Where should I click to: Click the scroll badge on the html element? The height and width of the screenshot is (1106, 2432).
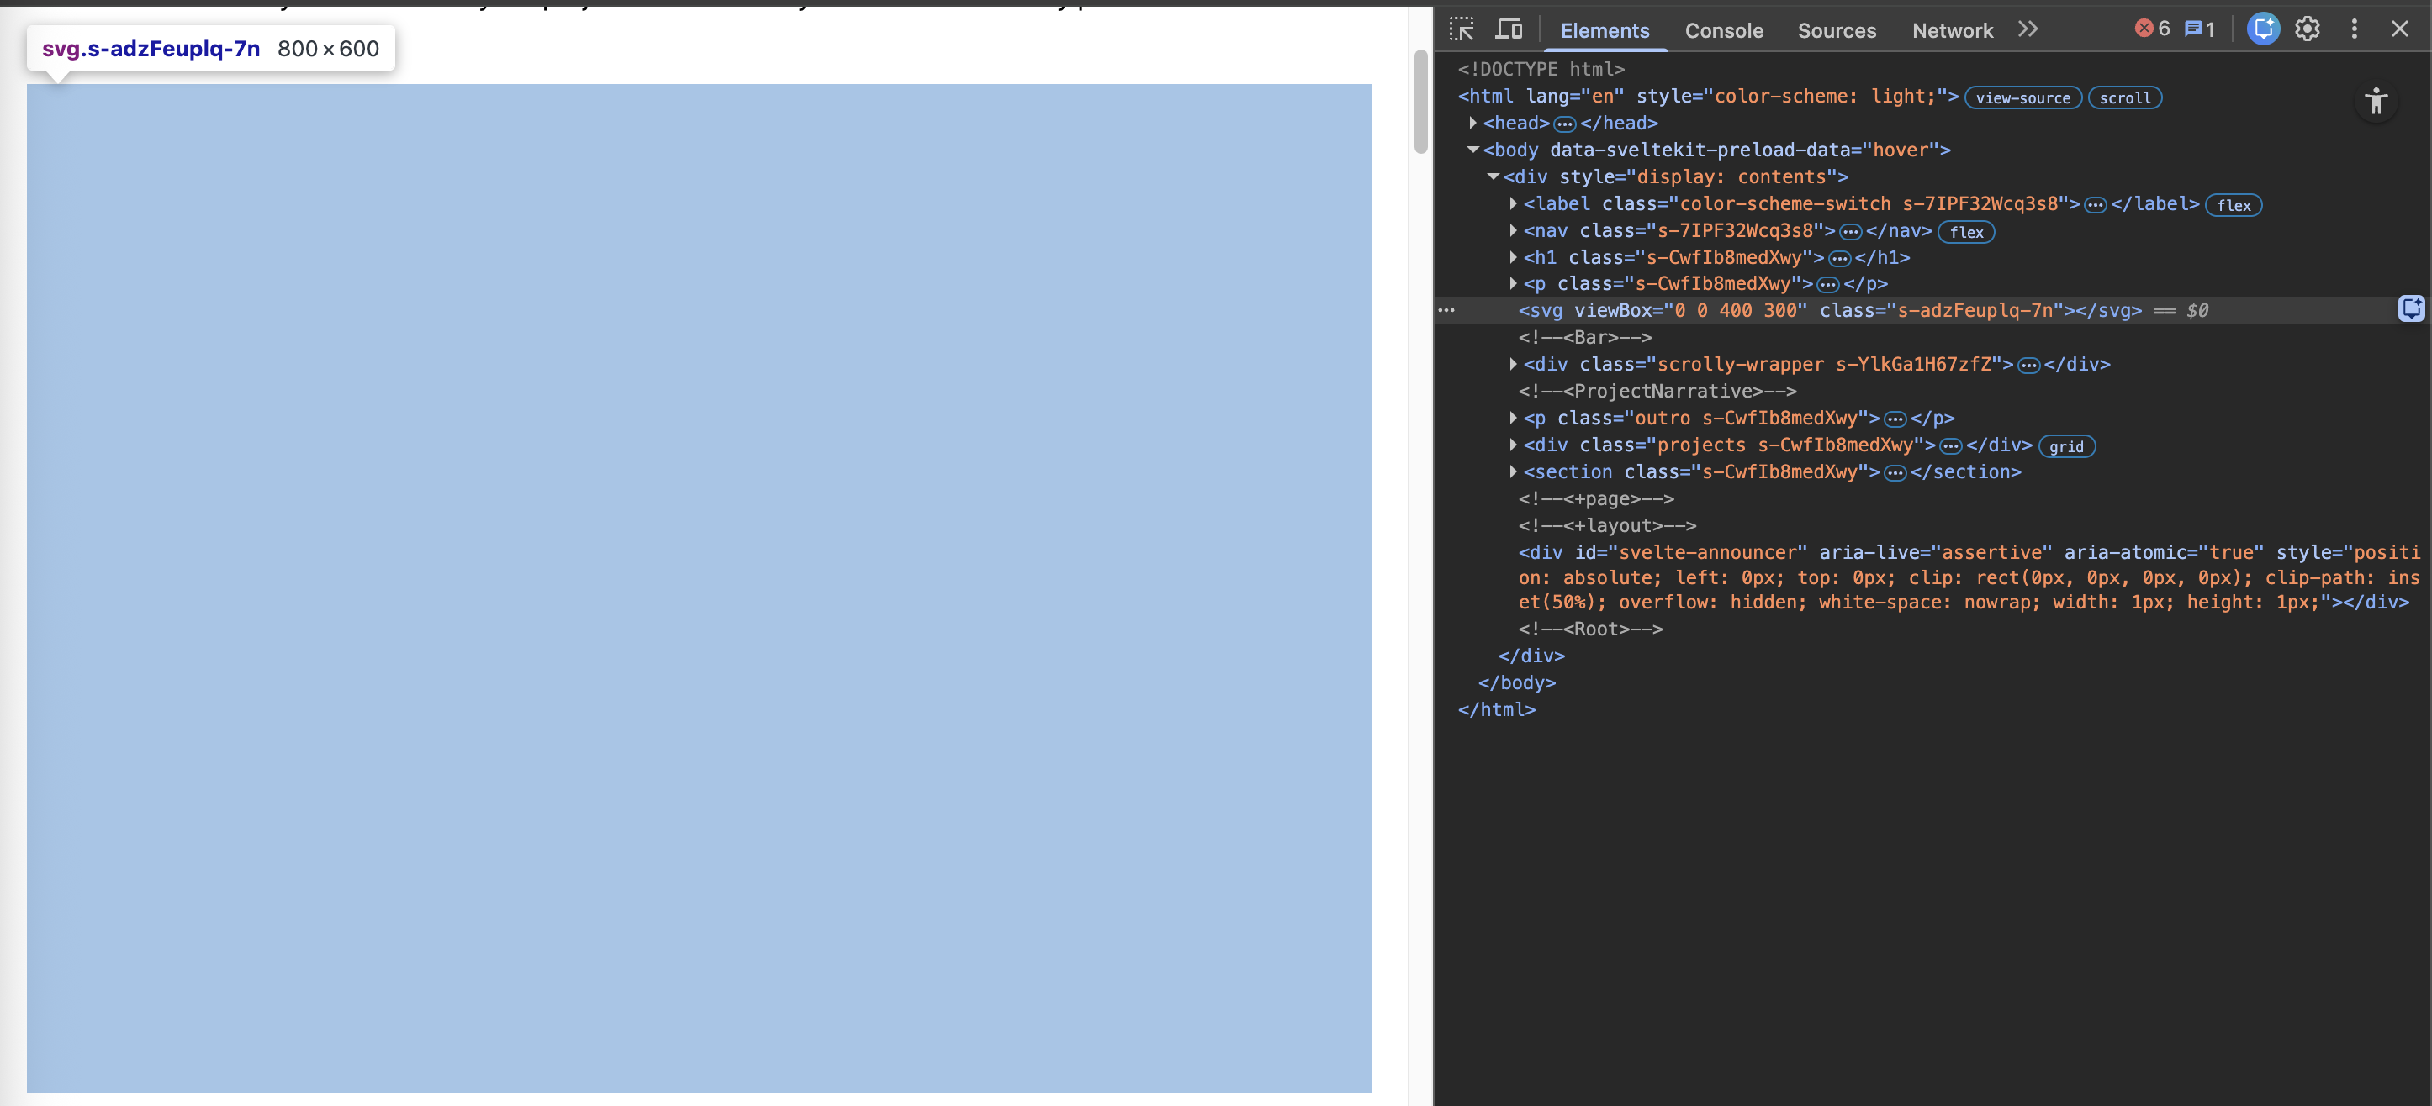(2125, 97)
